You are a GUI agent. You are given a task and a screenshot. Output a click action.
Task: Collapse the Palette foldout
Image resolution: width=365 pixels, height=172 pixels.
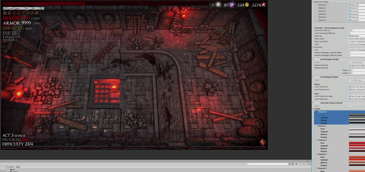coord(313,109)
